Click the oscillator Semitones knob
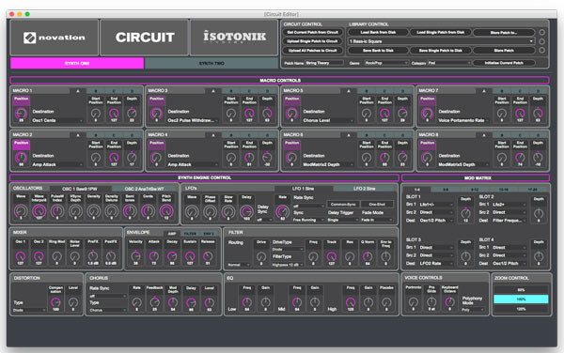 [x=130, y=211]
